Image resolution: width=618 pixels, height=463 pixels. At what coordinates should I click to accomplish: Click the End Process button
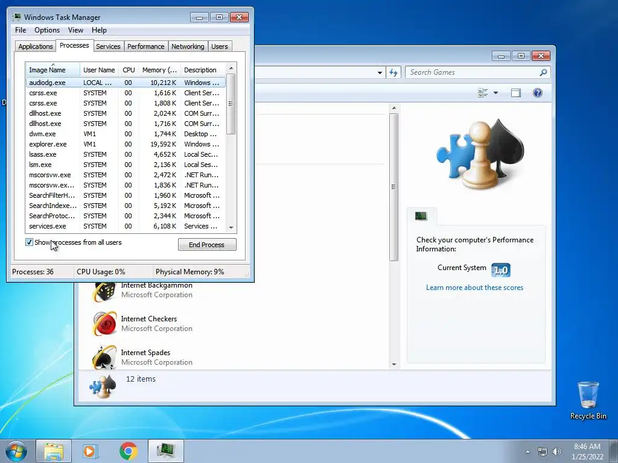[x=207, y=245]
